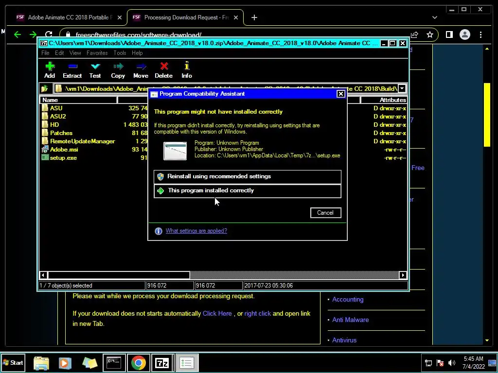The width and height of the screenshot is (498, 373).
Task: Switch to Adobe Animate CC 2018 Portable tab
Action: [x=70, y=17]
